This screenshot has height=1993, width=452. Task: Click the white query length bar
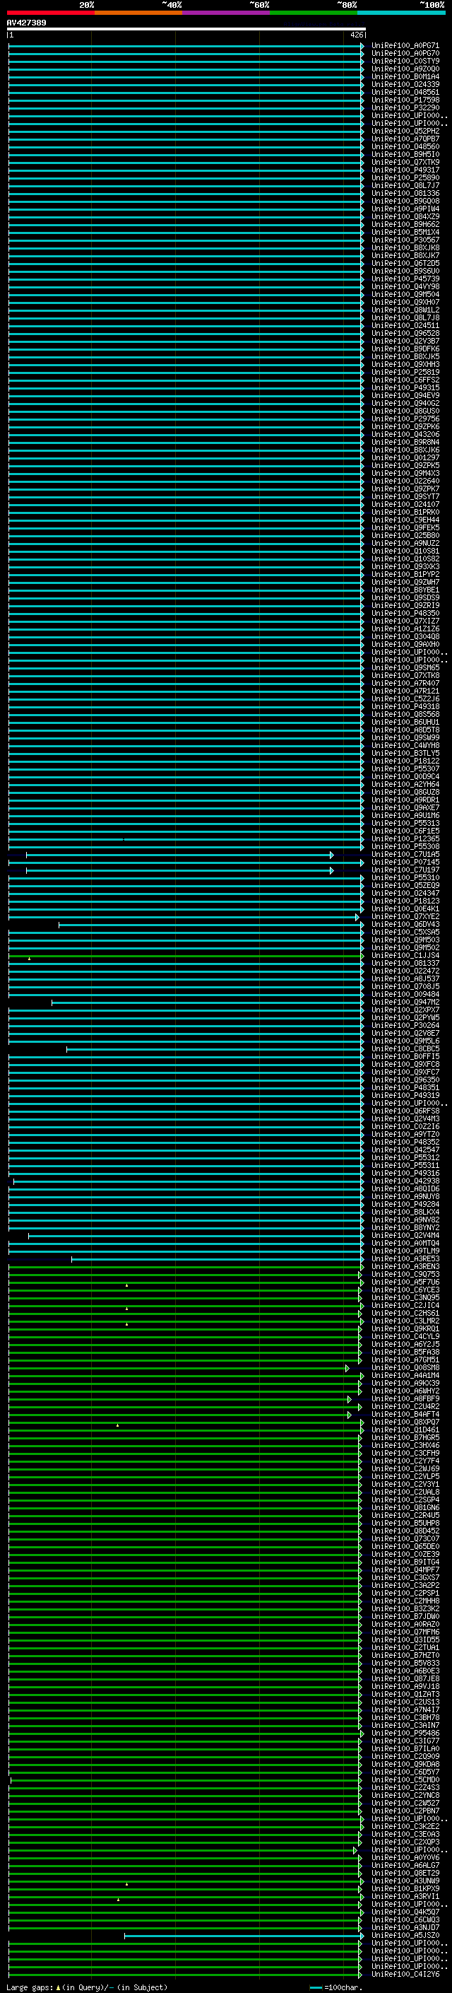click(x=186, y=28)
